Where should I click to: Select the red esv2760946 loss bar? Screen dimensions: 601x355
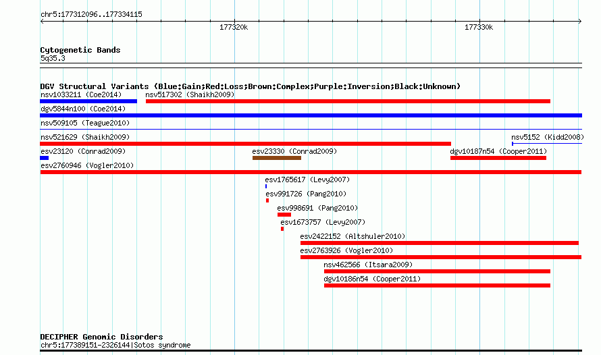(311, 172)
